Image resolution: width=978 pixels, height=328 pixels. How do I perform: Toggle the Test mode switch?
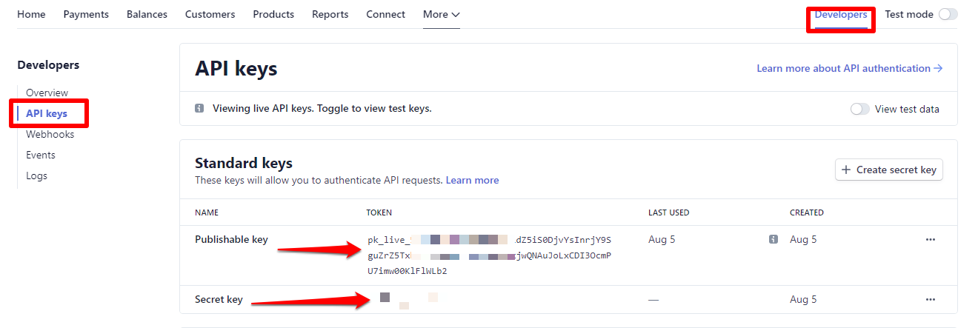pos(948,14)
